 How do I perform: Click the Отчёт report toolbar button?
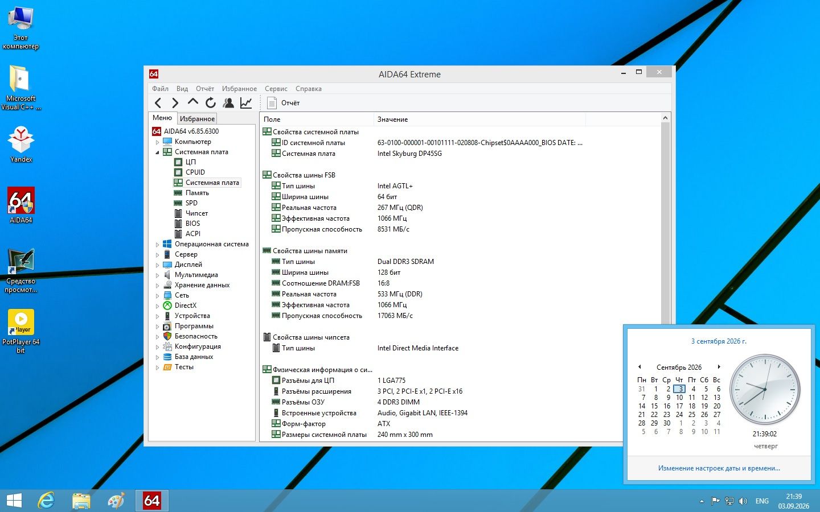point(284,103)
